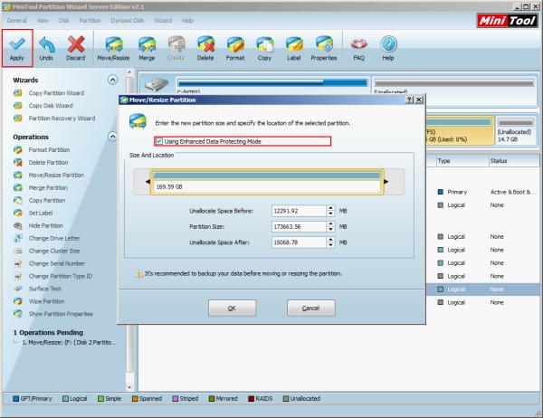
Task: Confirm the resize with OK button
Action: coord(232,308)
